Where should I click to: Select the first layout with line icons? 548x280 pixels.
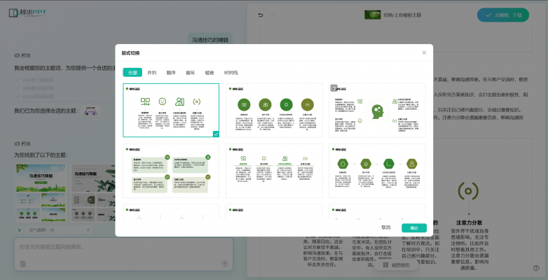coord(171,110)
